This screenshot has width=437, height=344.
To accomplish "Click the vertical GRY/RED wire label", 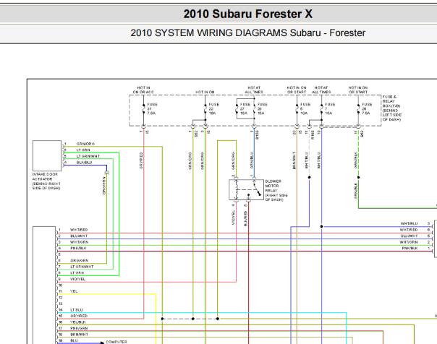I will click(141, 160).
